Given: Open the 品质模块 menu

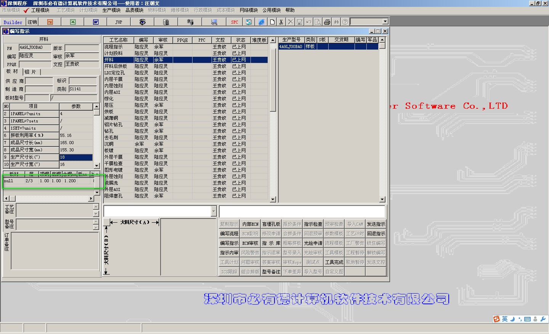Looking at the screenshot, I should [134, 10].
